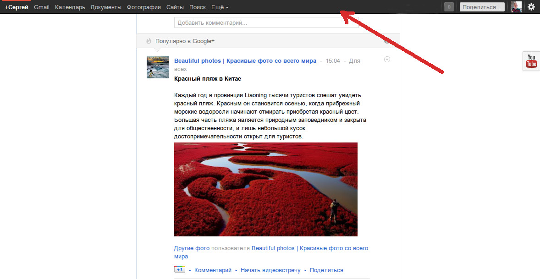The height and width of the screenshot is (279, 540).
Task: Open the post options arrow
Action: (387, 59)
